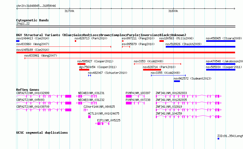Select the nsv518926 (Shaikh2009) blue bar
The height and width of the screenshot is (149, 243).
click(200, 47)
